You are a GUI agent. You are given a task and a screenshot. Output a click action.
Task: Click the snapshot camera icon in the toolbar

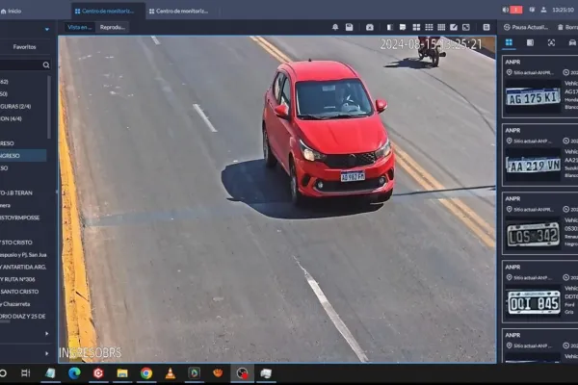(370, 27)
